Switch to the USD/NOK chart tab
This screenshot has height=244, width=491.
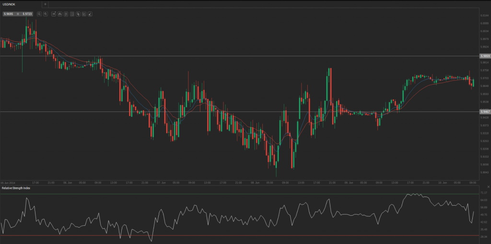point(11,4)
